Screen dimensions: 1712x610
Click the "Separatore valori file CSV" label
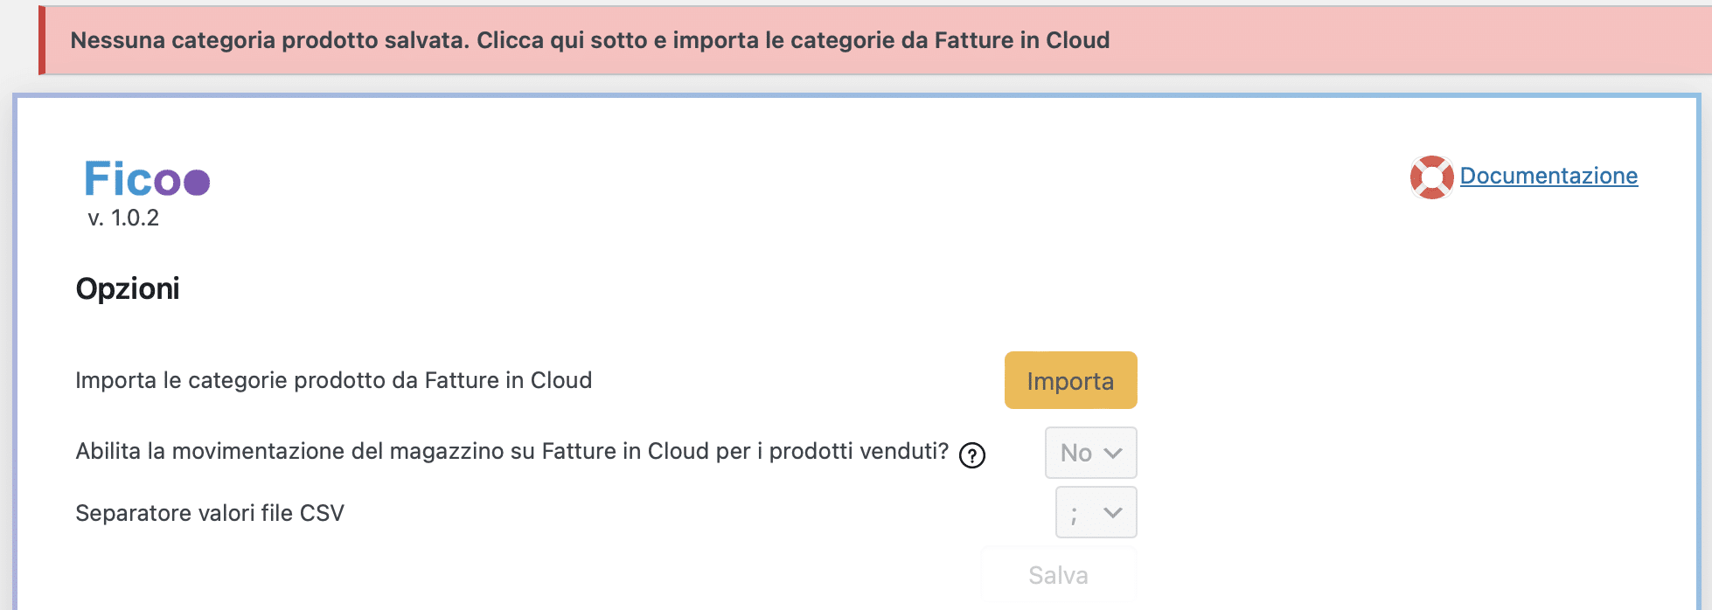[x=210, y=513]
